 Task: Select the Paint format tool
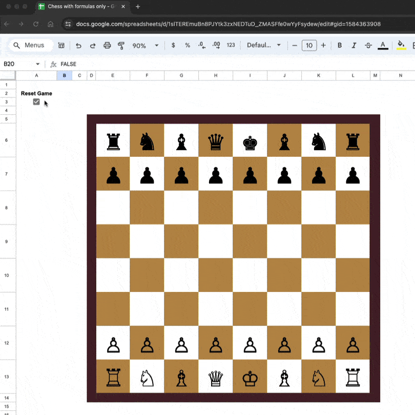tap(121, 45)
